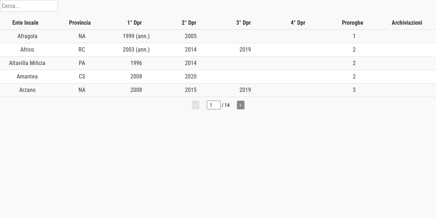This screenshot has width=436, height=218.
Task: Sort by Ente locale column header
Action: [x=25, y=23]
